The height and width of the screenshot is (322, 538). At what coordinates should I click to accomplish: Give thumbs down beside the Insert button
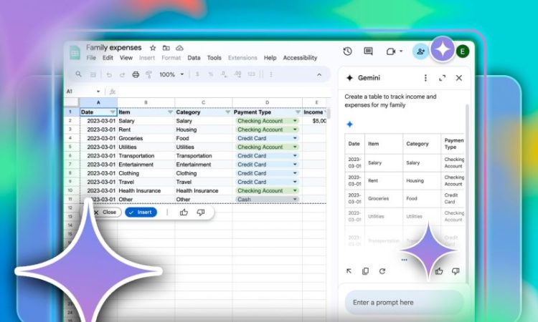coord(200,213)
